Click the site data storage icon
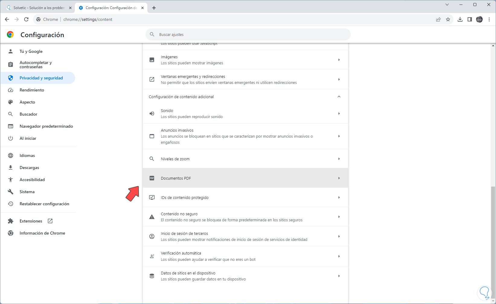Viewport: 496px width, 304px height. [x=152, y=276]
